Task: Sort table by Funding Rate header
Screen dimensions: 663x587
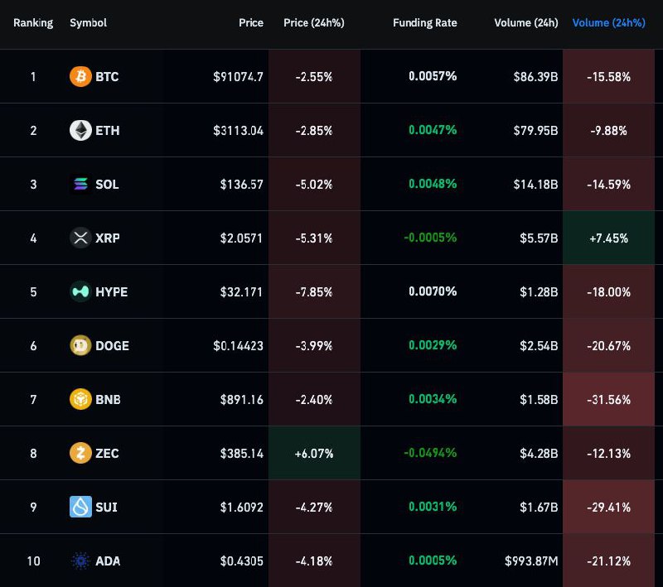Action: (424, 23)
